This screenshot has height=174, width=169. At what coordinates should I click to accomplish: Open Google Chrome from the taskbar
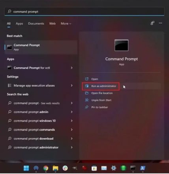point(46,168)
